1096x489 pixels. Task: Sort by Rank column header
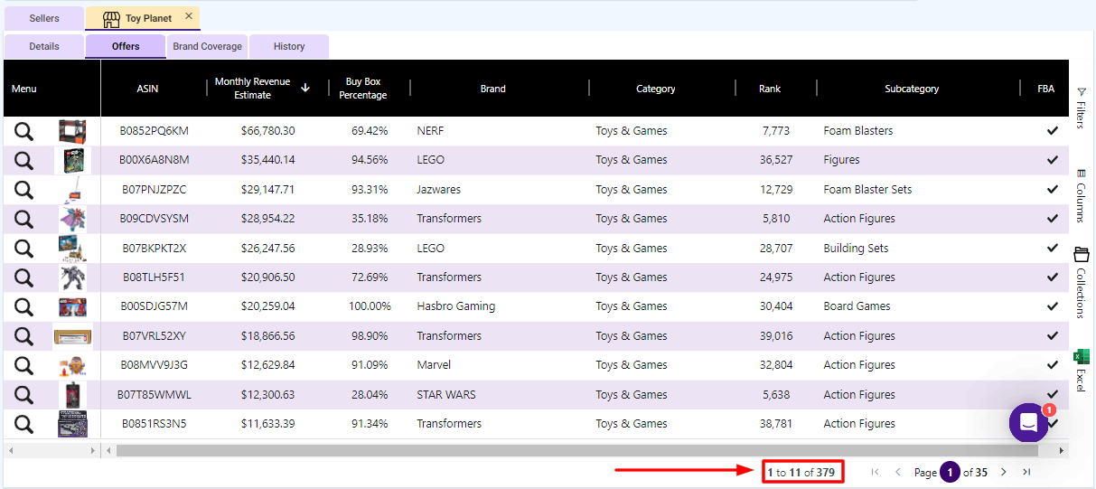point(770,89)
